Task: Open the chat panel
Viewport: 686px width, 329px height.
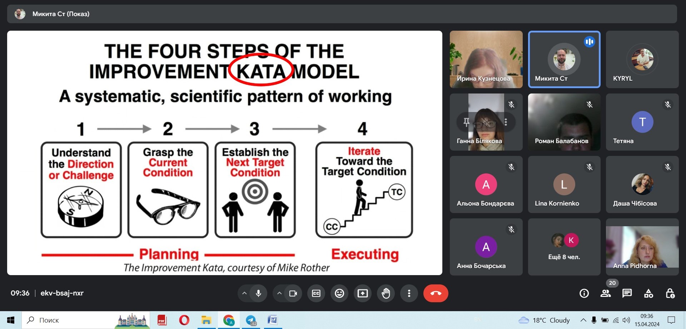Action: tap(627, 293)
